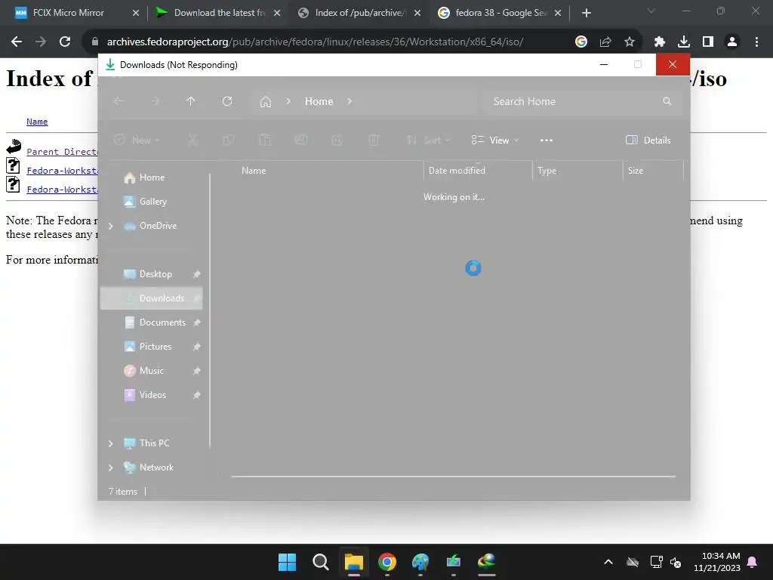
Task: Open Chrome profile avatar
Action: 732,42
